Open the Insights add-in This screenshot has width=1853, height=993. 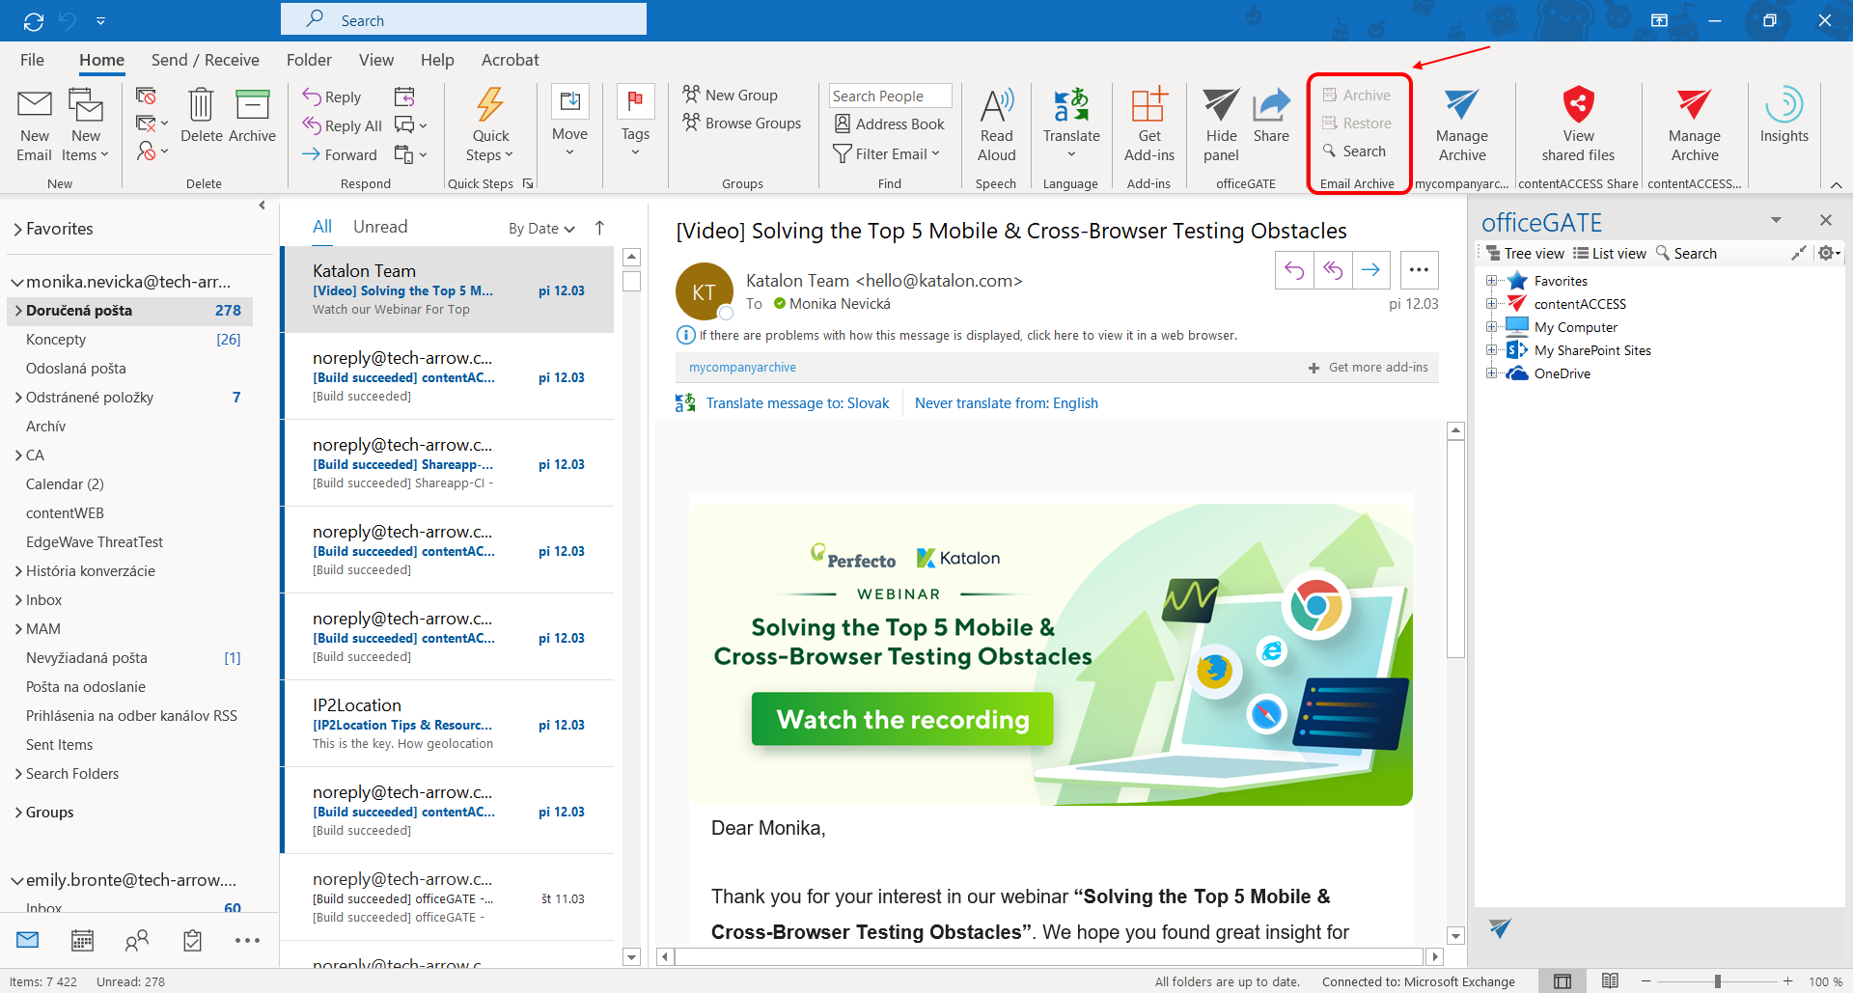[x=1784, y=116]
